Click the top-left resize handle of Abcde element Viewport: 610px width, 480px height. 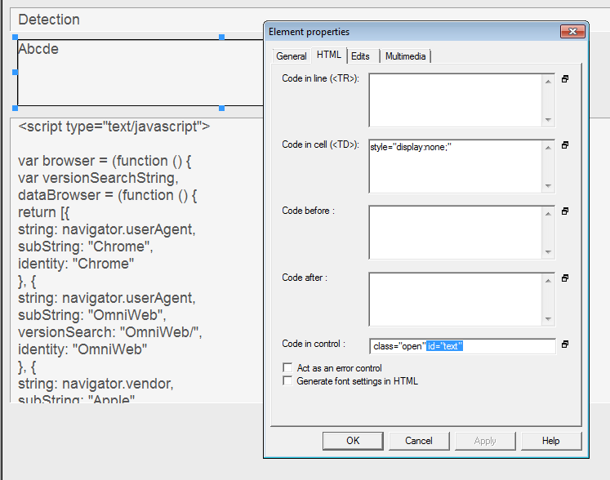(x=16, y=37)
